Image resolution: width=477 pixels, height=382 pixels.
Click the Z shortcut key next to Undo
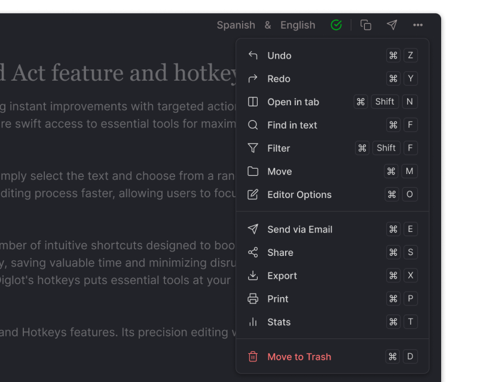coord(411,56)
